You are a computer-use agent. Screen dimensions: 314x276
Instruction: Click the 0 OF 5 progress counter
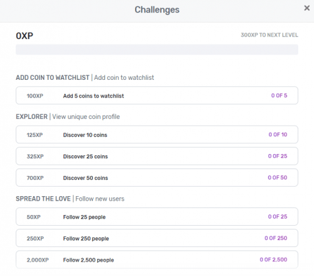coord(279,96)
